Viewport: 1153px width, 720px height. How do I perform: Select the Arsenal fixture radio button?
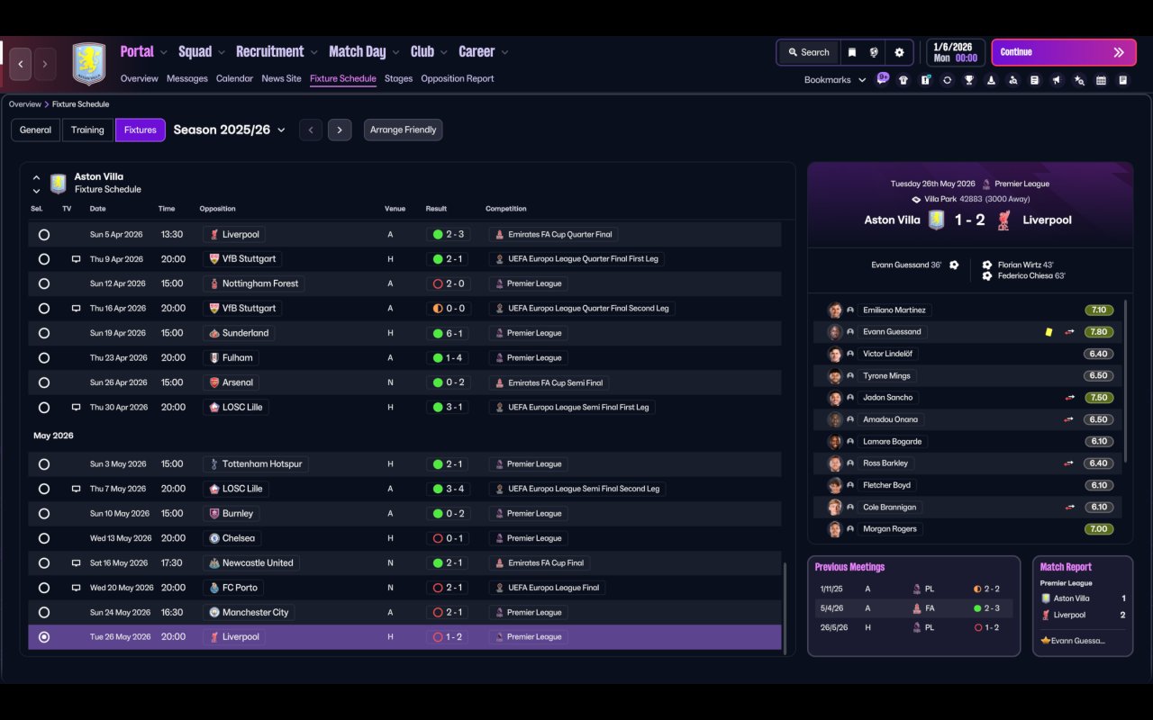pos(44,382)
